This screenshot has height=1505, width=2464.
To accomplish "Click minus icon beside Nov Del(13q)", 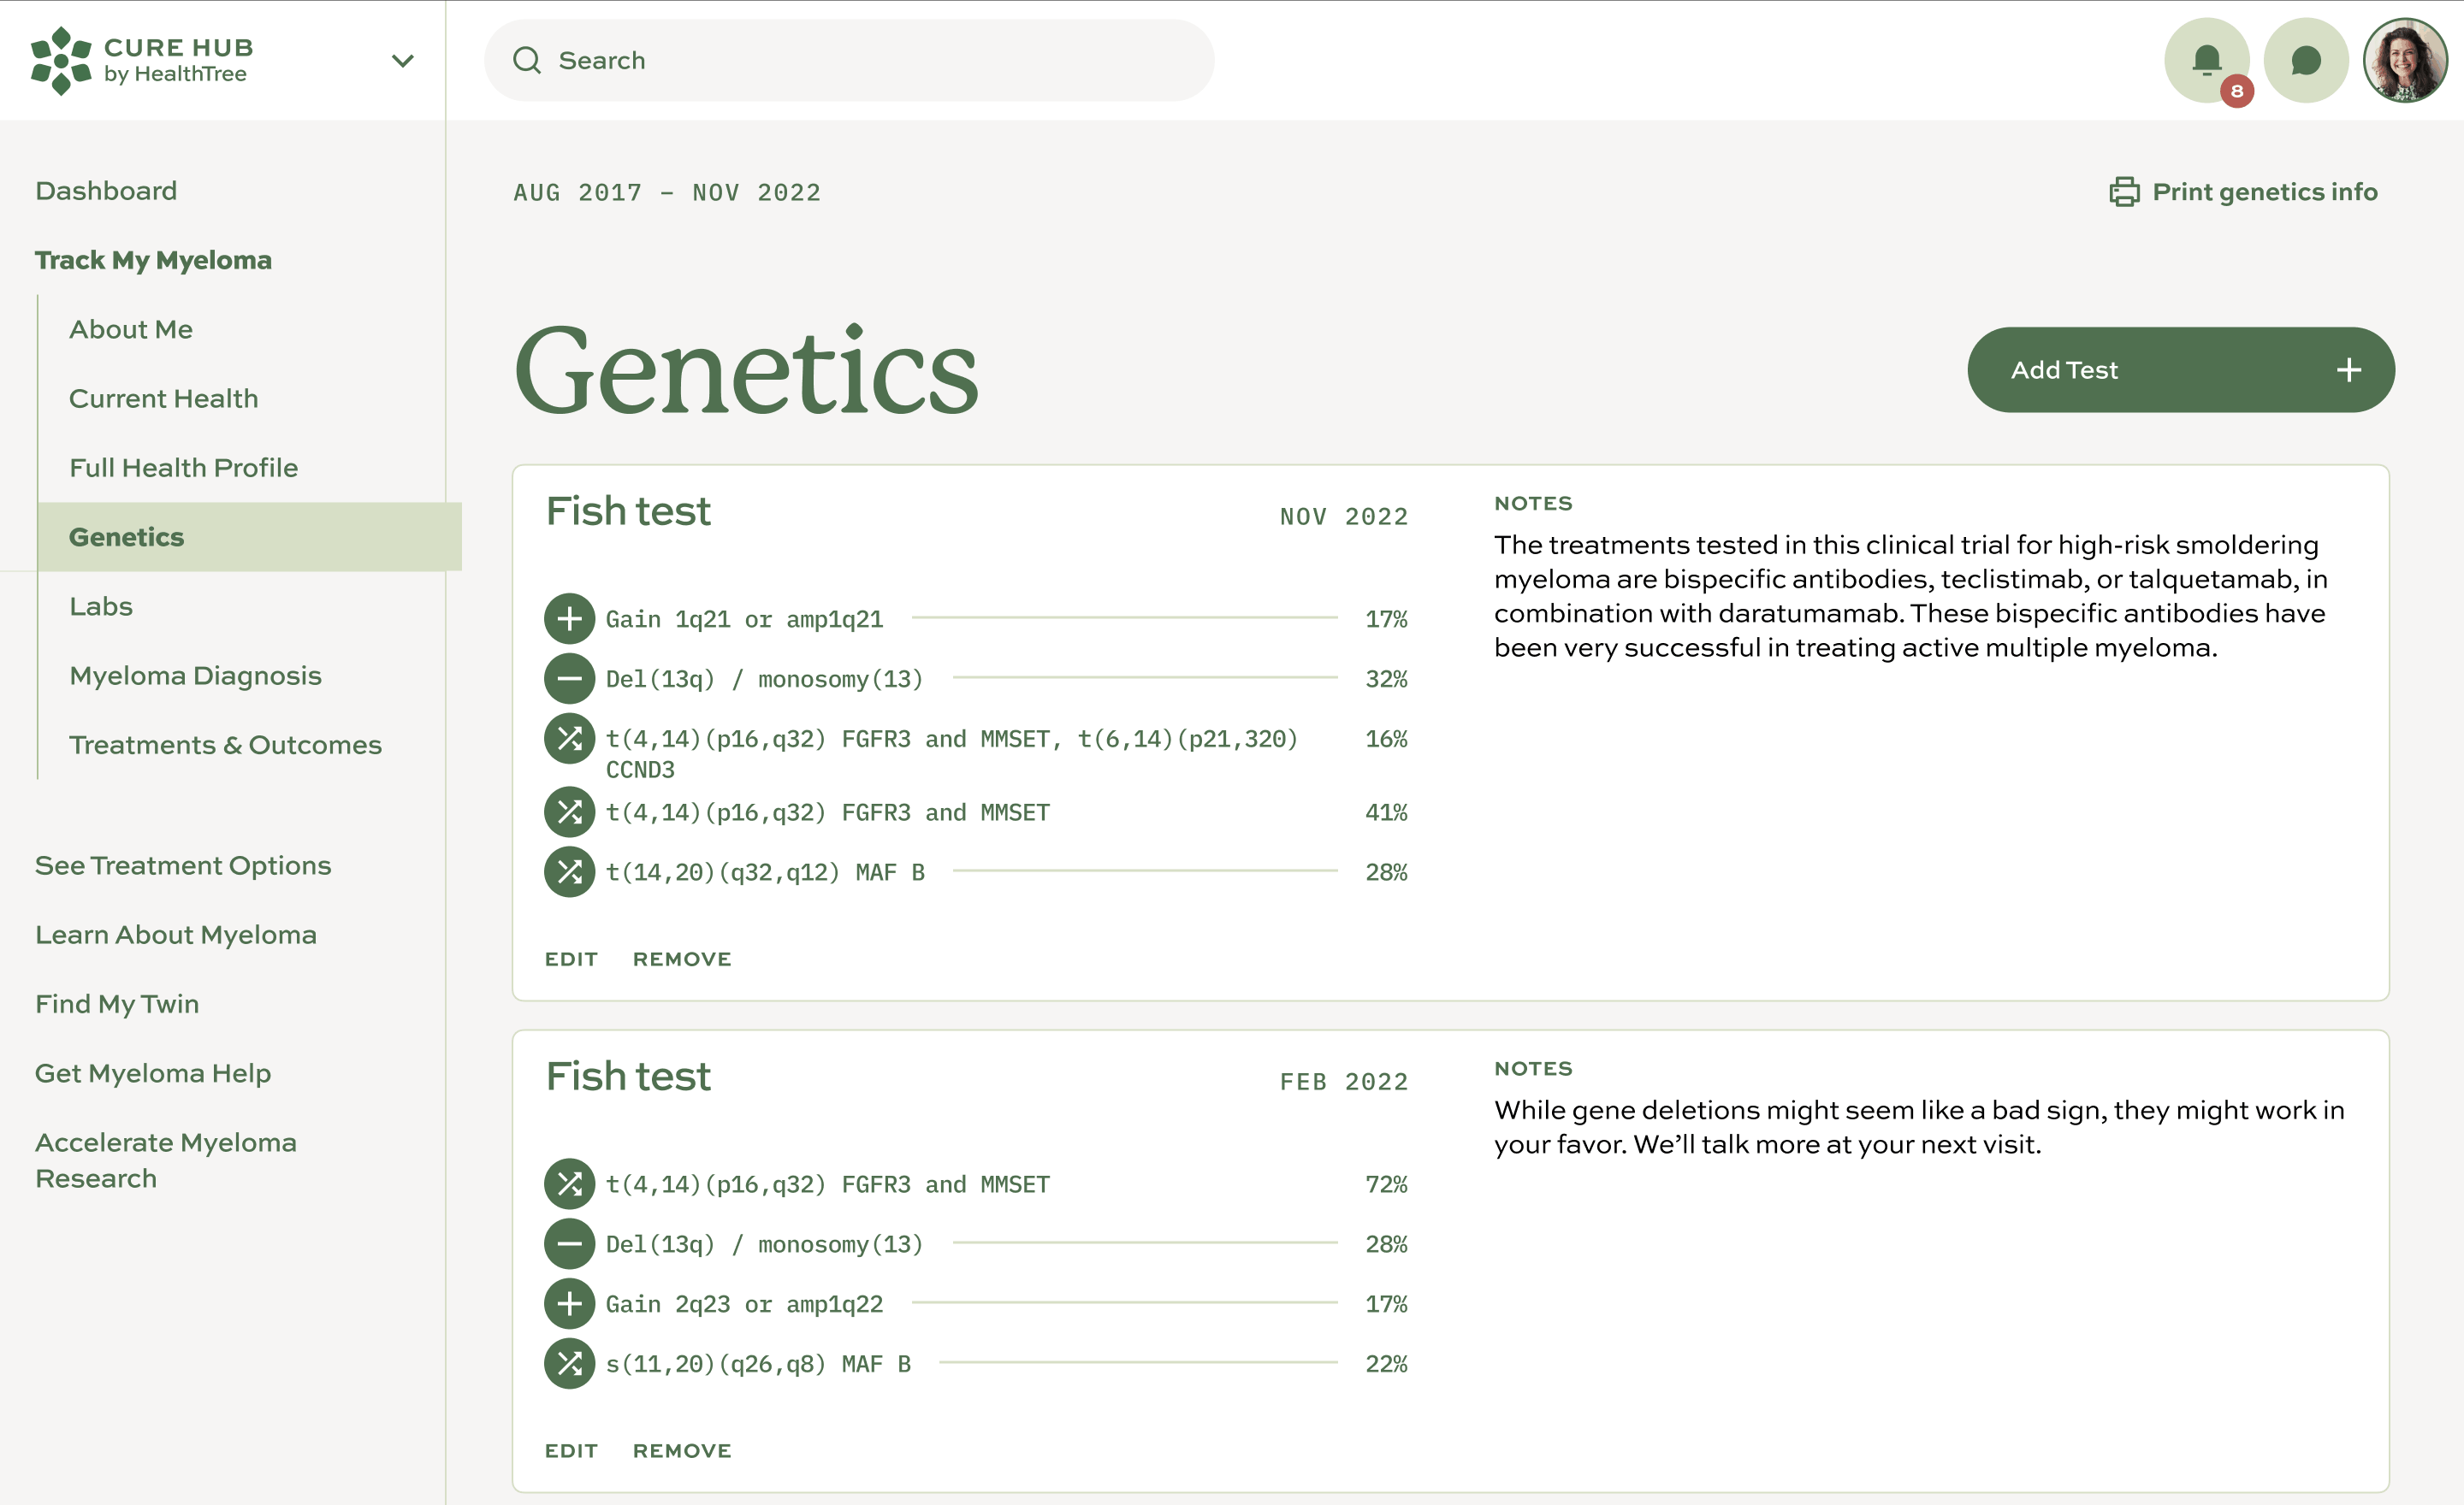I will tap(569, 679).
